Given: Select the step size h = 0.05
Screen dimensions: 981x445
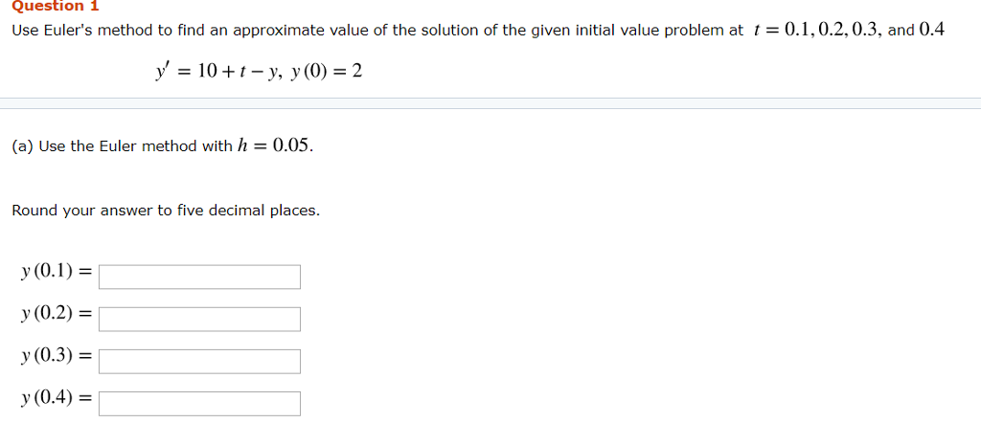Looking at the screenshot, I should (275, 146).
